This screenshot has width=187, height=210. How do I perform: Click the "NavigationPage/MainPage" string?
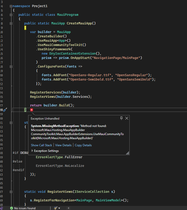[116, 58]
